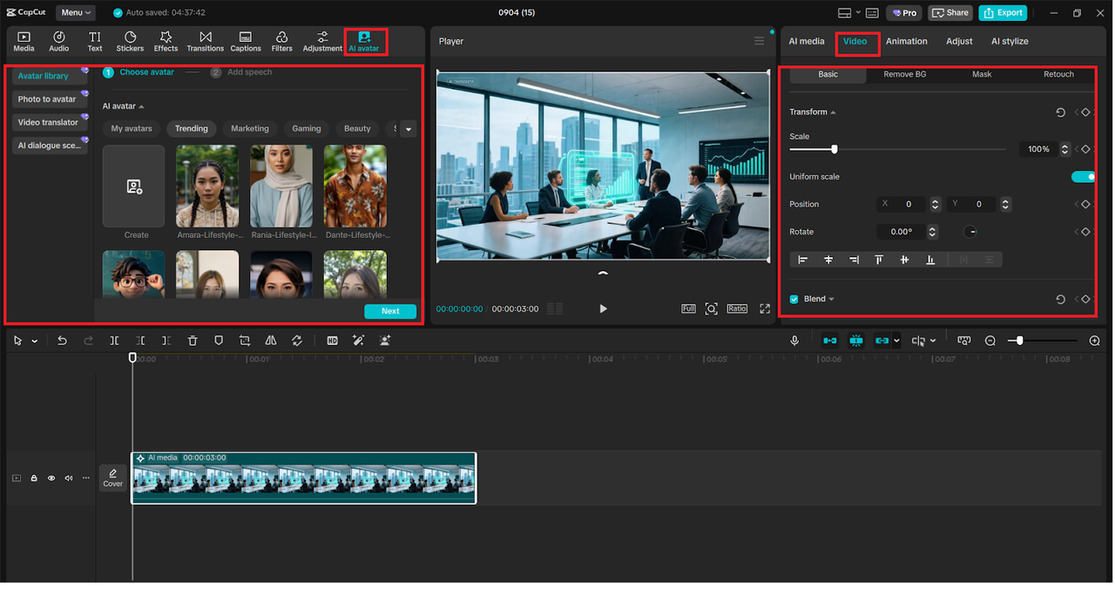The image size is (1115, 589).
Task: Open Video translator option
Action: click(x=50, y=123)
